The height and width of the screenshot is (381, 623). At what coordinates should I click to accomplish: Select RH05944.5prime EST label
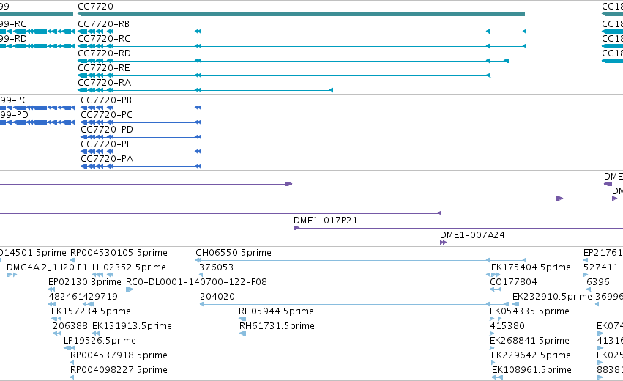(x=276, y=311)
